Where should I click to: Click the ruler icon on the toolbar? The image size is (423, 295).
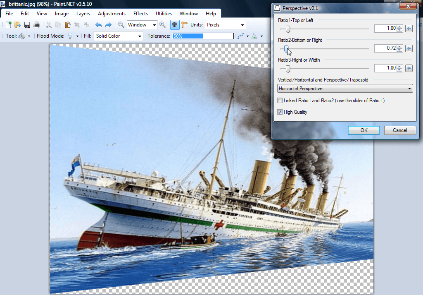click(185, 25)
